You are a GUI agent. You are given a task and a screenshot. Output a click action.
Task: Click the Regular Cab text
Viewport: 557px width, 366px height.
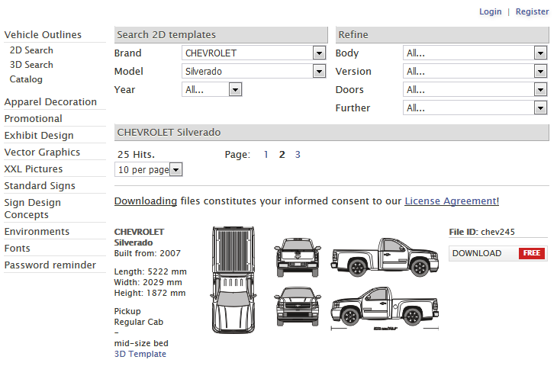click(139, 322)
